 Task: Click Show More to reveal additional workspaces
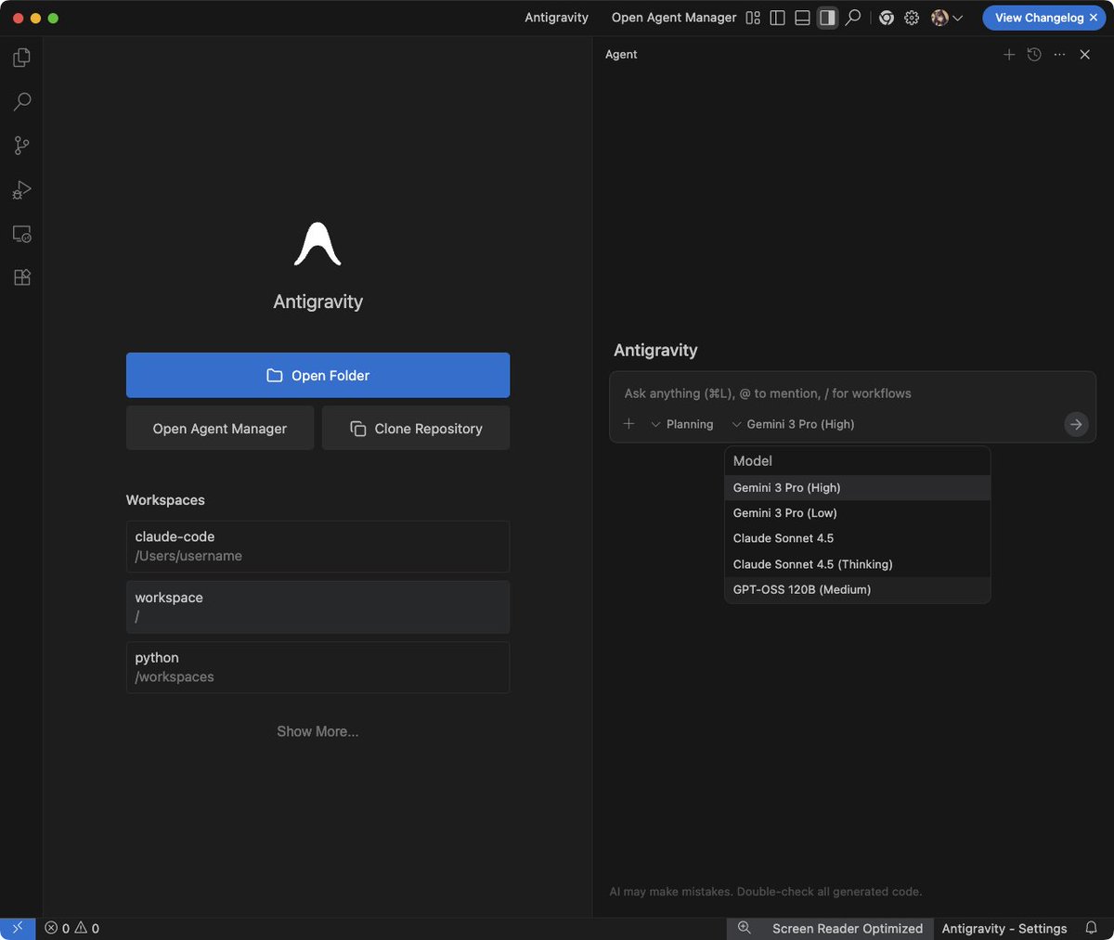tap(317, 731)
